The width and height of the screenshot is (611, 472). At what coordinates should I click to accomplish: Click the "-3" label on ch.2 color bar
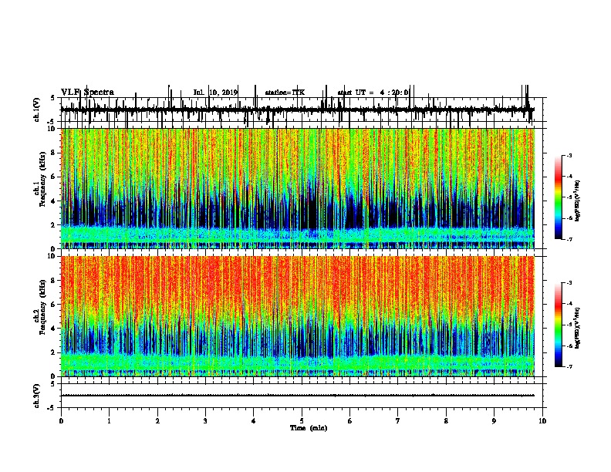tap(569, 283)
